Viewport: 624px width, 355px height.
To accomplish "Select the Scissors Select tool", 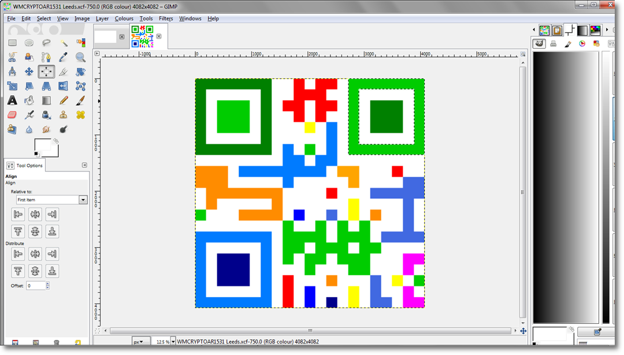I will tap(12, 57).
